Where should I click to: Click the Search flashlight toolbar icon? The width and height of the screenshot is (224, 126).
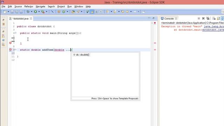[78, 12]
